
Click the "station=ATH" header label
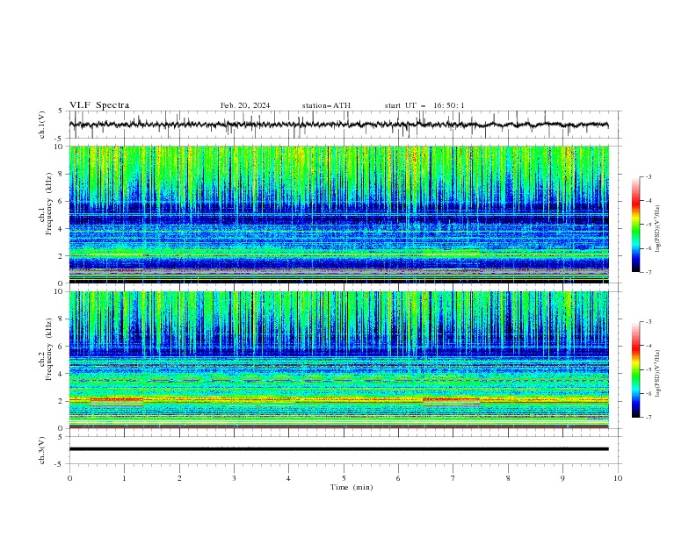coord(326,105)
